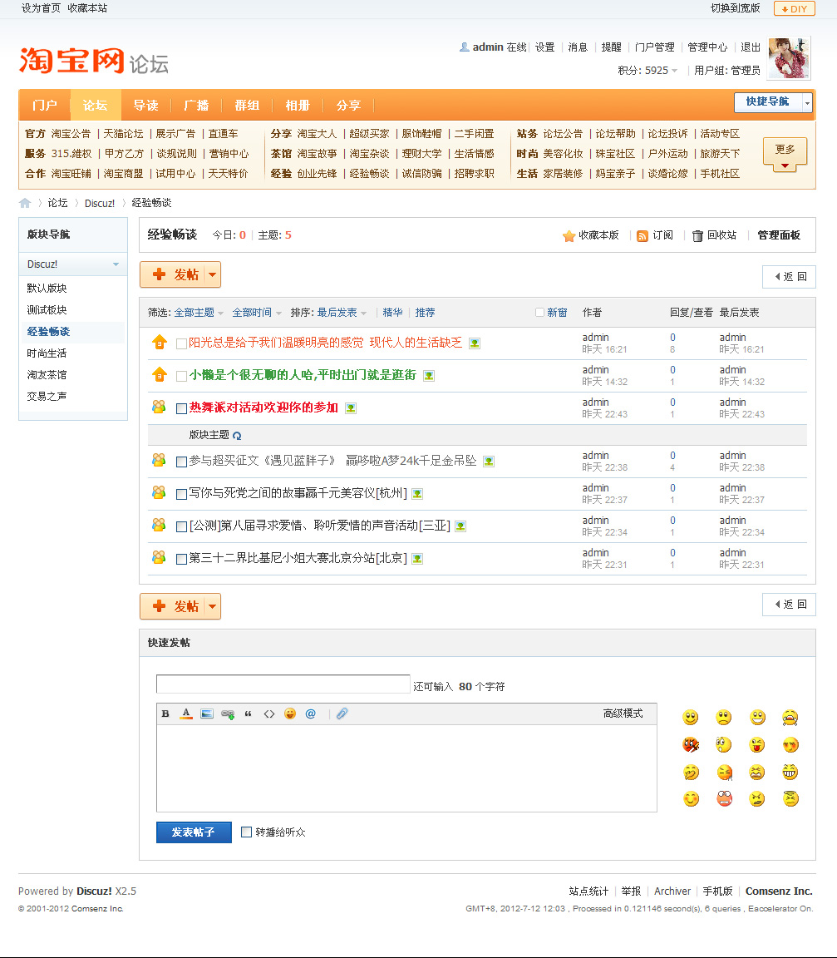Screen dimensions: 837x958
Task: Click the insert link icon in the editor
Action: [228, 714]
